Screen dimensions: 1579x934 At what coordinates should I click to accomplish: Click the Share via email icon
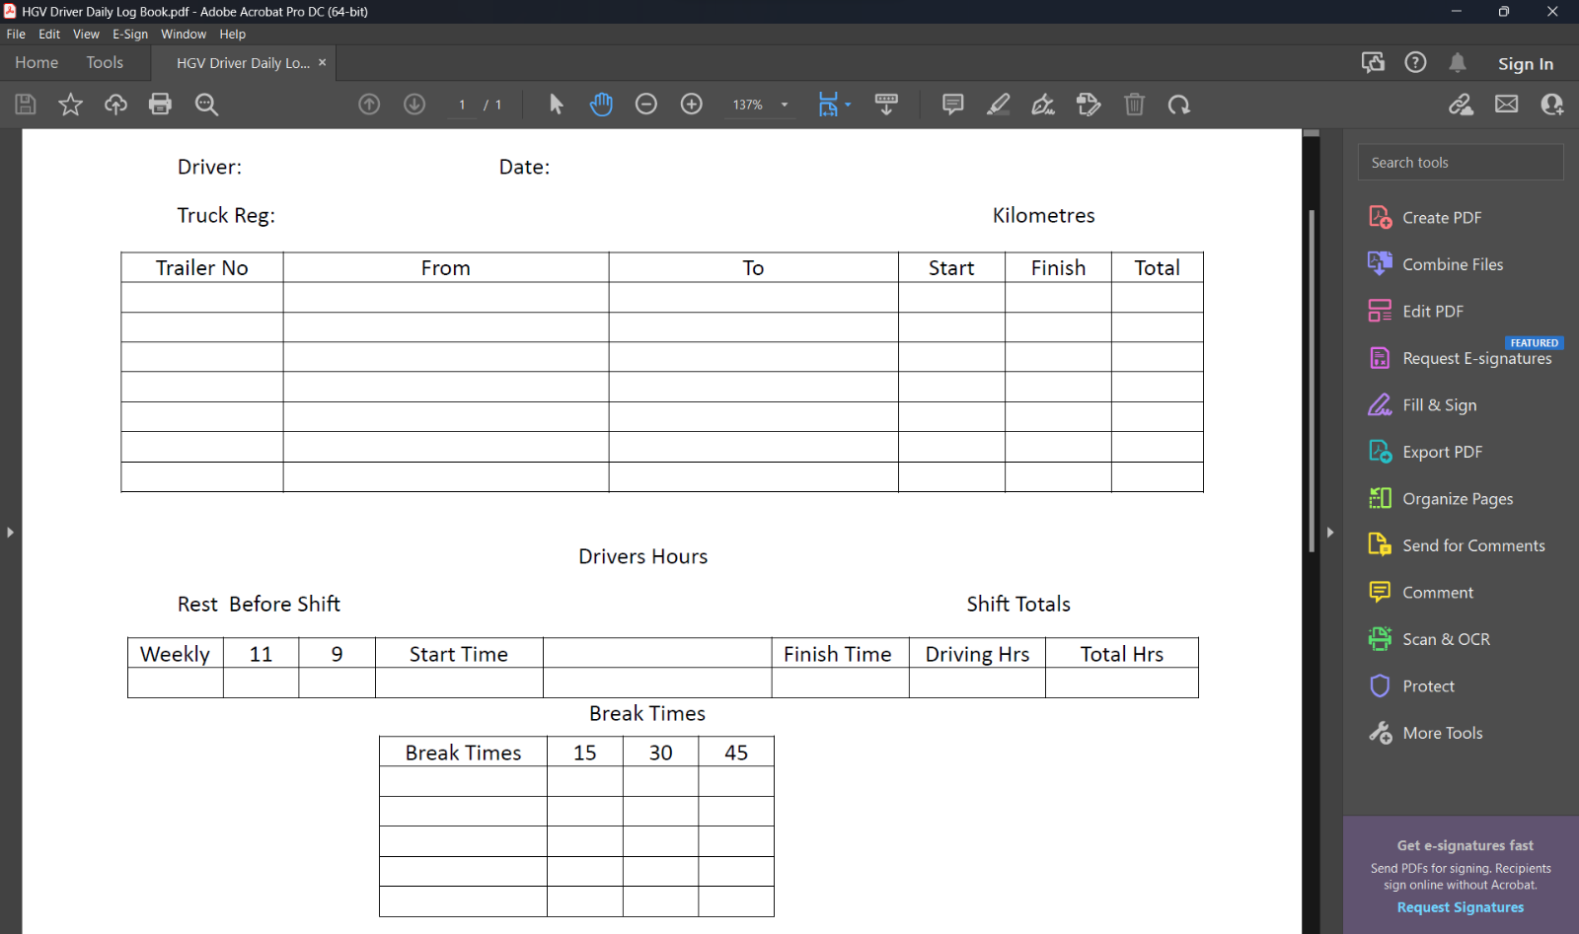[x=1505, y=104]
